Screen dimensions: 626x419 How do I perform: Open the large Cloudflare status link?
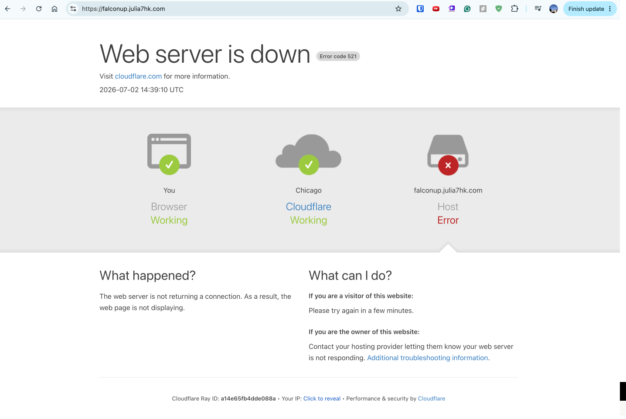click(x=309, y=206)
